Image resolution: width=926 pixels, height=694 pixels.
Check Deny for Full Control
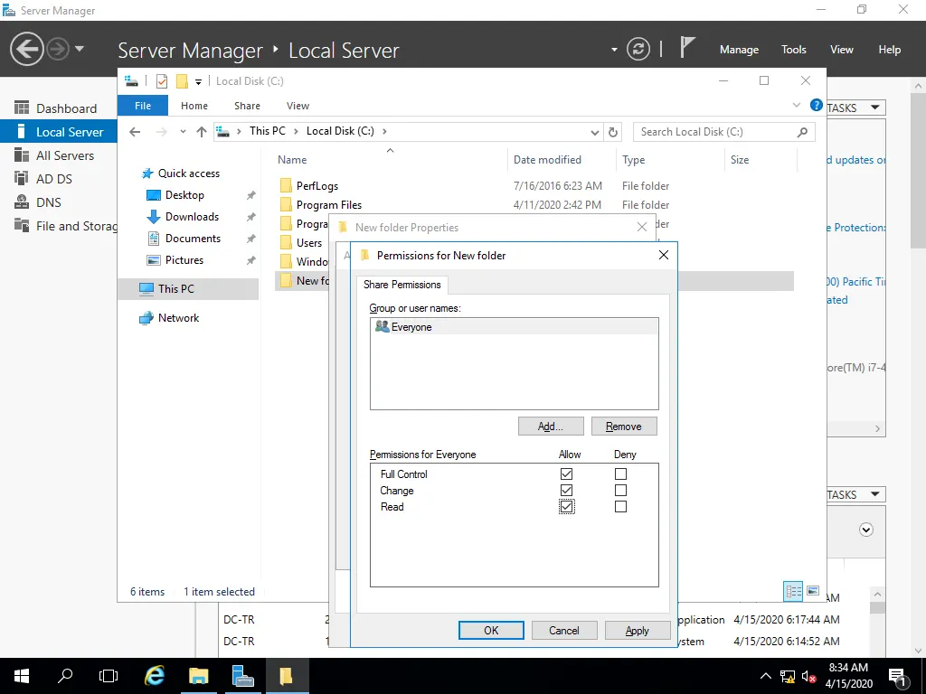pos(620,474)
